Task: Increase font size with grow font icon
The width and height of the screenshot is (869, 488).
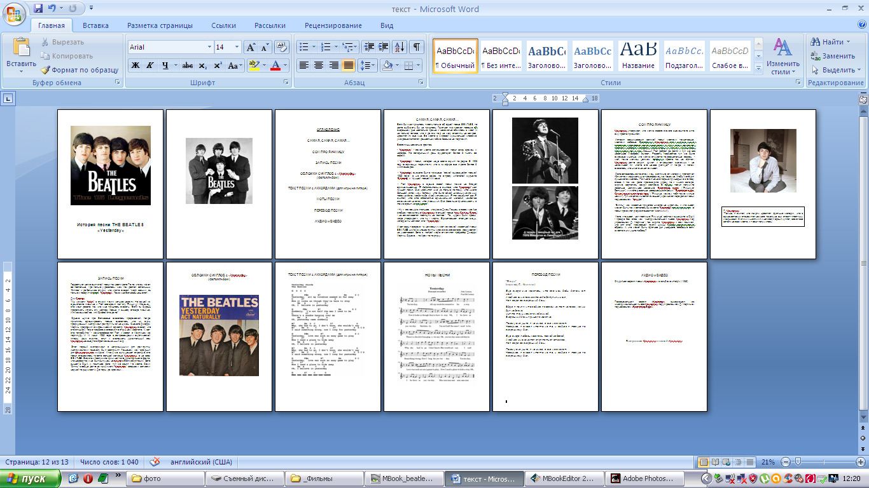Action: [x=251, y=47]
